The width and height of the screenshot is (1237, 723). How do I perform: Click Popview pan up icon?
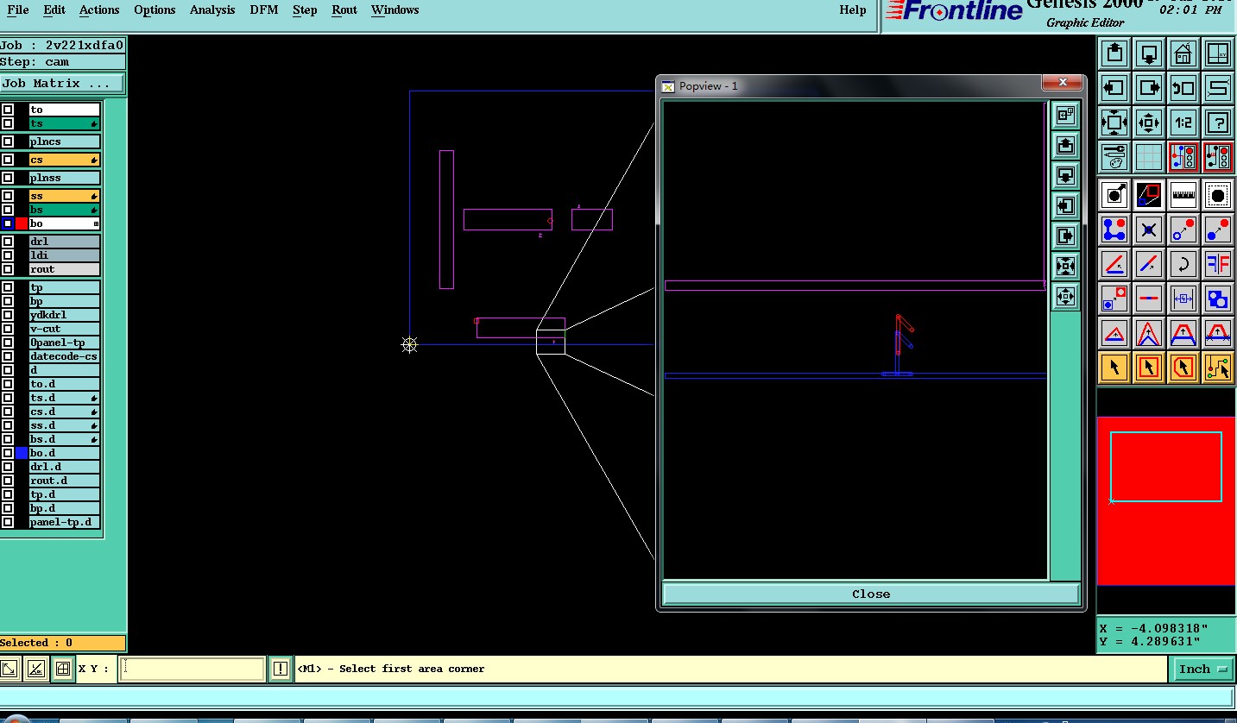click(x=1065, y=146)
